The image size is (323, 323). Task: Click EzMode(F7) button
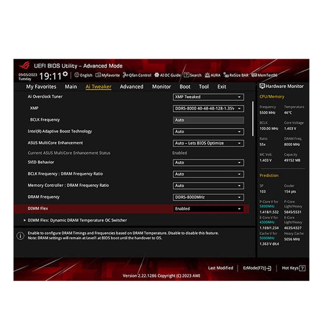tap(257, 268)
